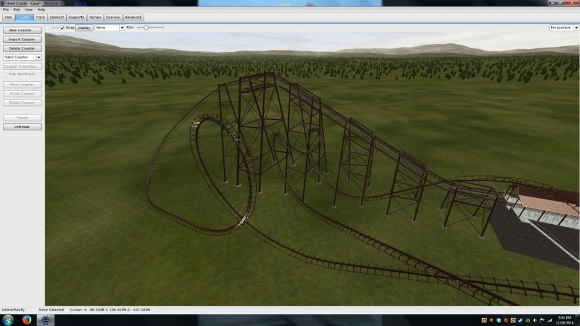Toggle the Snap checkbox

coord(62,27)
